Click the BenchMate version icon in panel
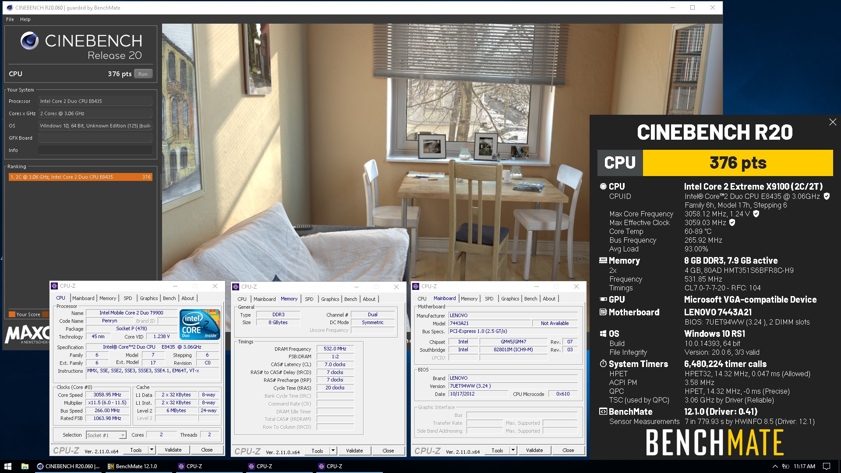The height and width of the screenshot is (473, 841). (603, 411)
